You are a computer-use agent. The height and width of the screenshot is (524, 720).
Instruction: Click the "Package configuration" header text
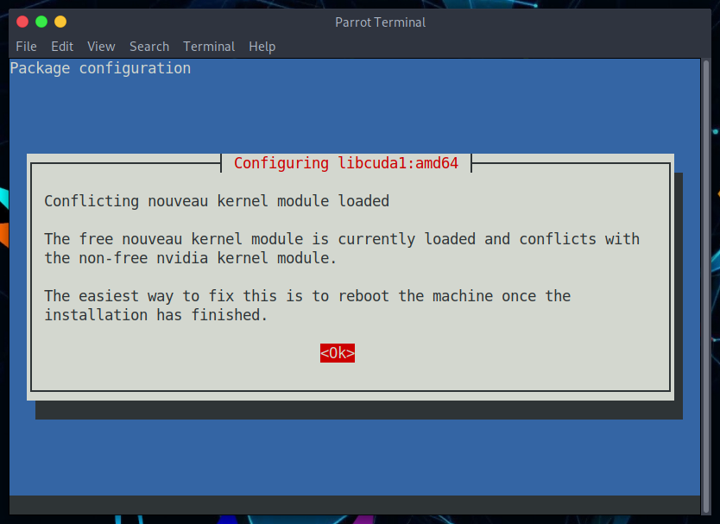pyautogui.click(x=100, y=68)
